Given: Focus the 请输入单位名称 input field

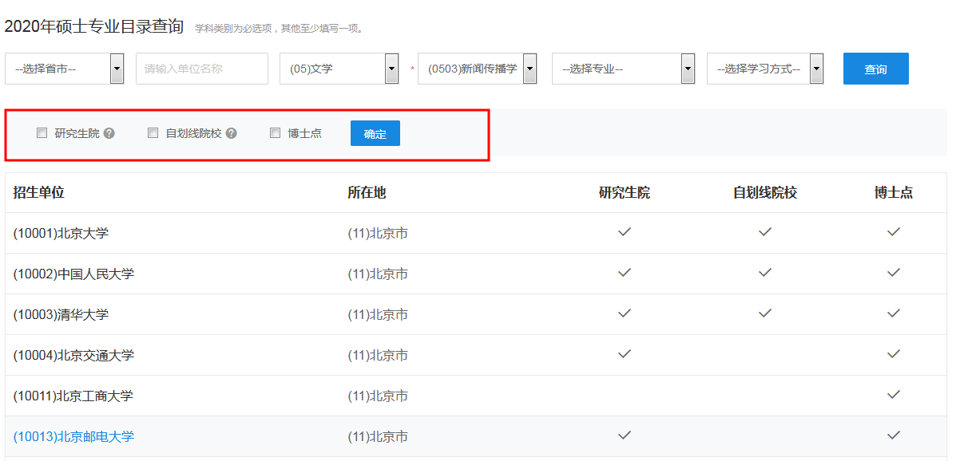Looking at the screenshot, I should pos(202,69).
